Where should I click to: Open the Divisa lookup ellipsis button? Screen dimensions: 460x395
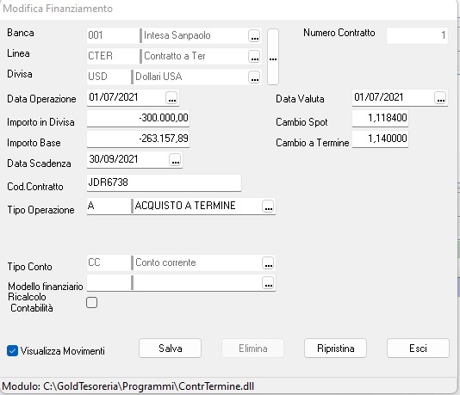click(x=254, y=77)
